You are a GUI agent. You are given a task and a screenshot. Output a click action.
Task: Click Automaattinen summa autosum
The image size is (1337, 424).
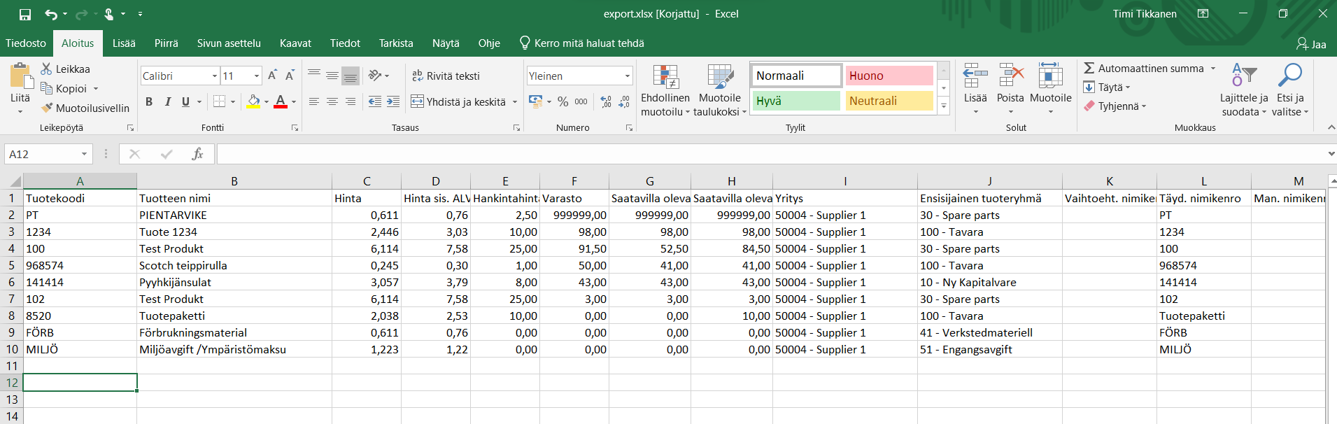1144,69
